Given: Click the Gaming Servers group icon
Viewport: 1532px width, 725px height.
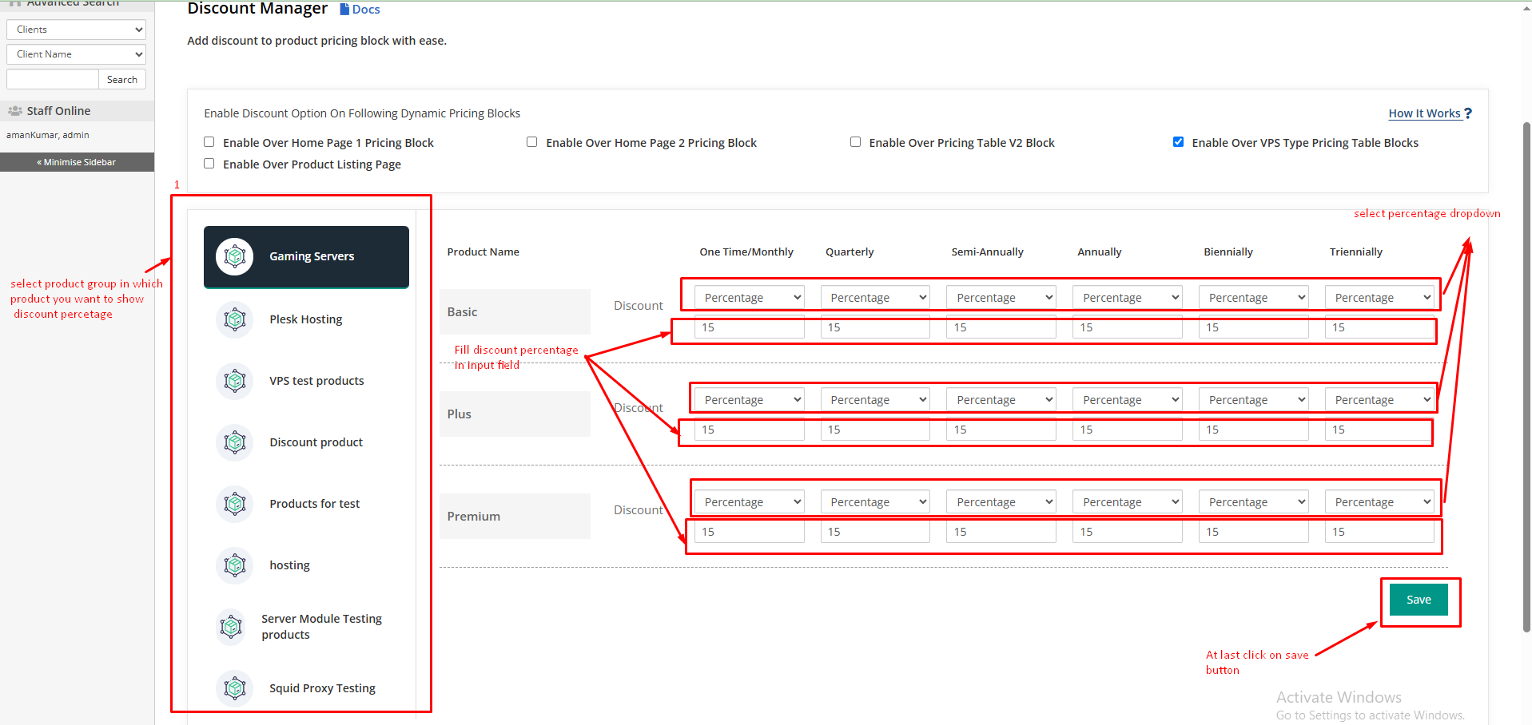Looking at the screenshot, I should pos(234,256).
